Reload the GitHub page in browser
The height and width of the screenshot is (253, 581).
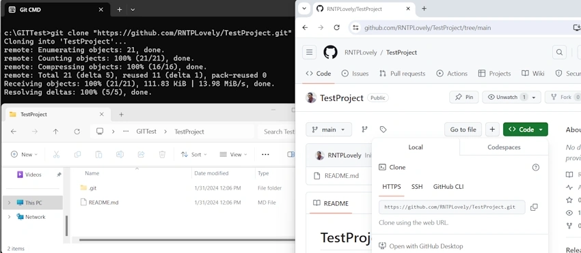coord(336,27)
